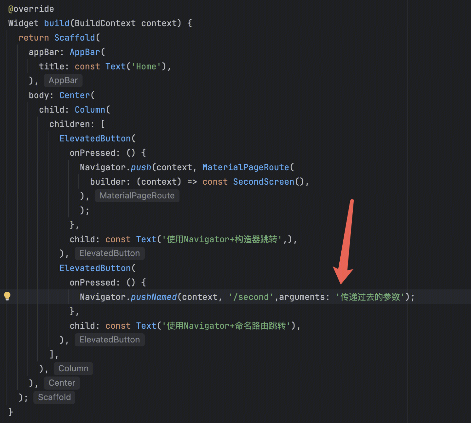Click the @override annotation
This screenshot has height=423, width=471.
(x=31, y=9)
